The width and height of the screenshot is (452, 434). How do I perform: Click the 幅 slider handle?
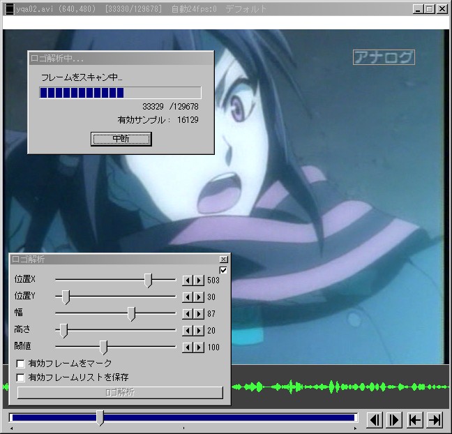coord(131,314)
